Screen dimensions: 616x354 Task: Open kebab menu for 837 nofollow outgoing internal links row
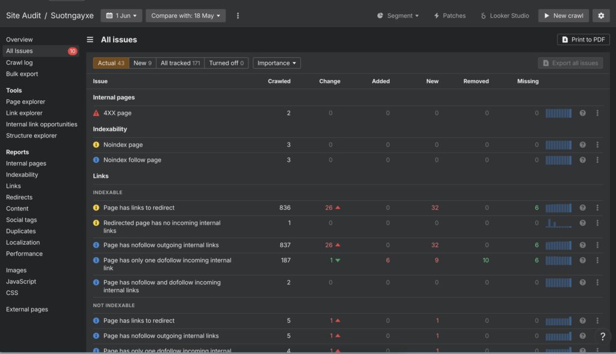tap(597, 245)
